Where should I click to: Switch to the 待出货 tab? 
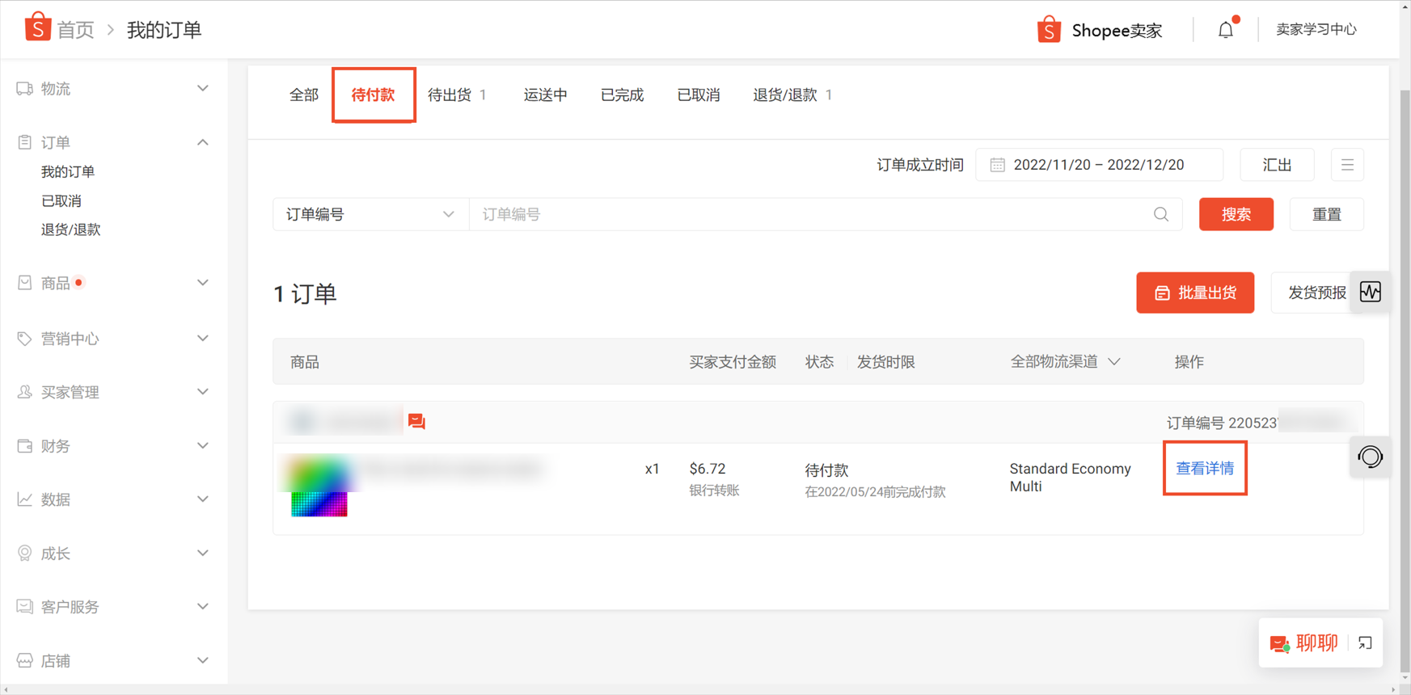pyautogui.click(x=457, y=95)
